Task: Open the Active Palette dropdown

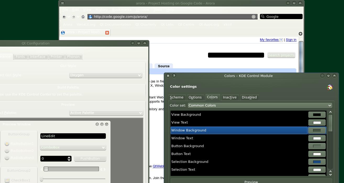Action: click(x=106, y=113)
